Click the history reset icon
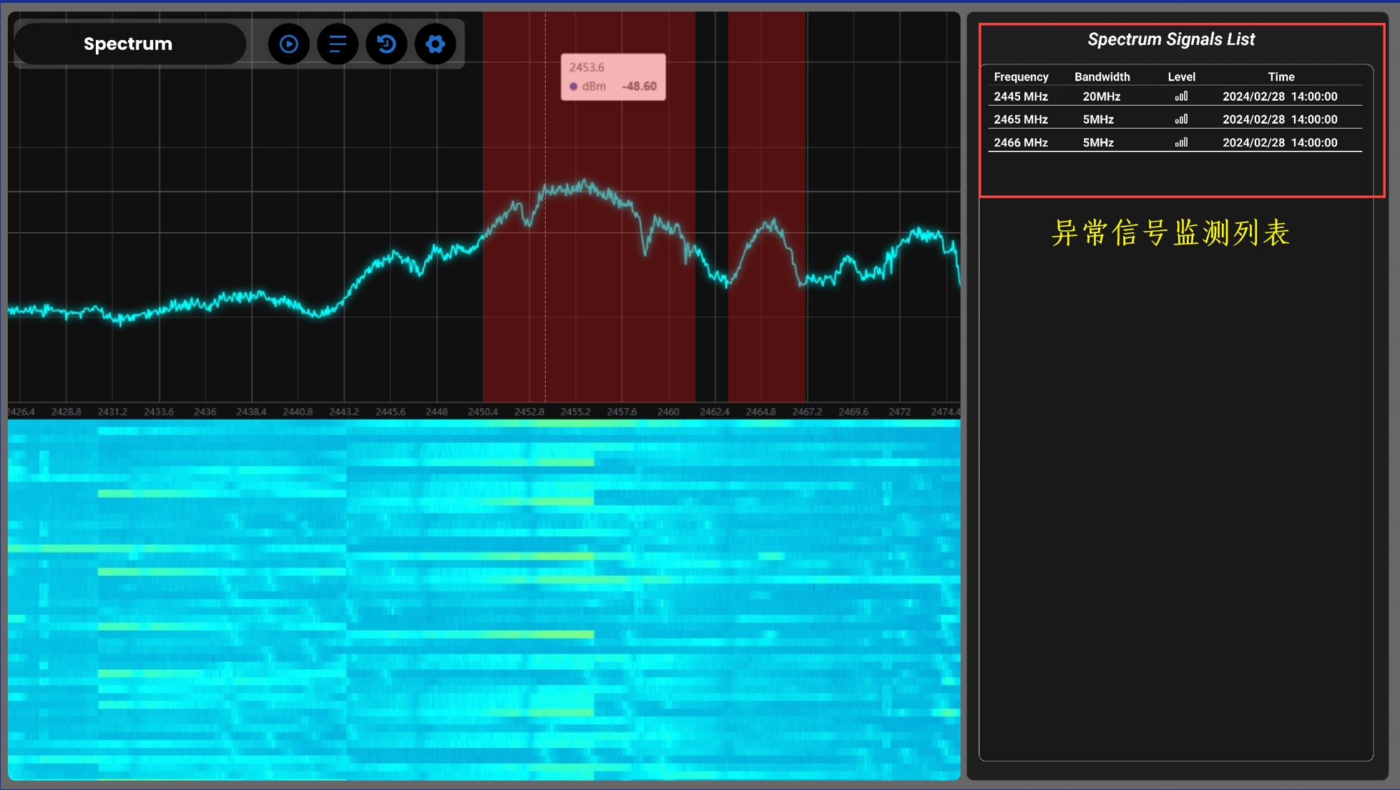 [x=386, y=44]
